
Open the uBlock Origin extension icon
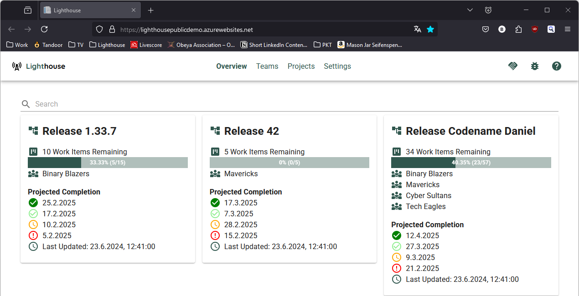click(534, 29)
